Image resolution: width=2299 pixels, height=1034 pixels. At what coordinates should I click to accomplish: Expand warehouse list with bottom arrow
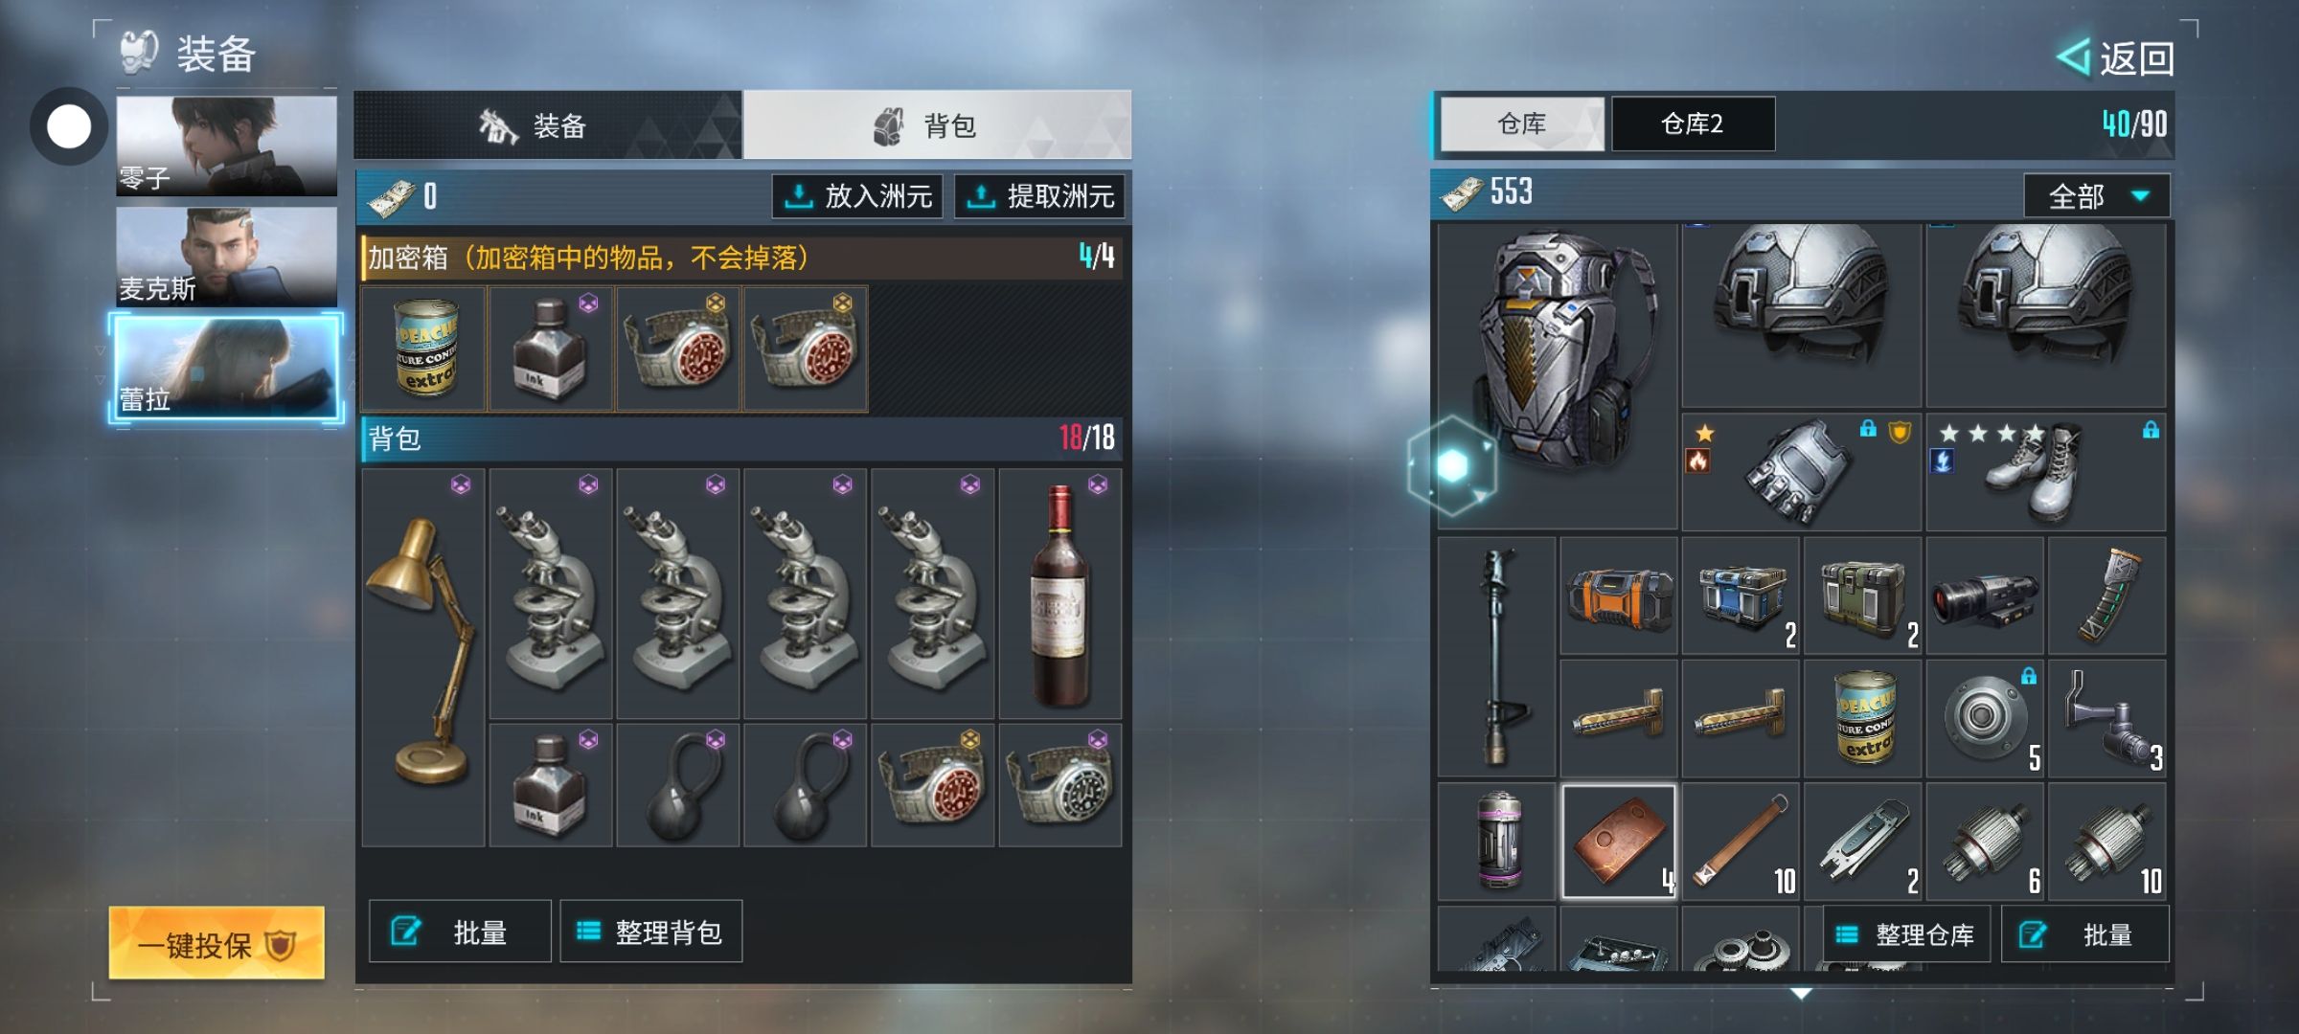click(x=1801, y=994)
